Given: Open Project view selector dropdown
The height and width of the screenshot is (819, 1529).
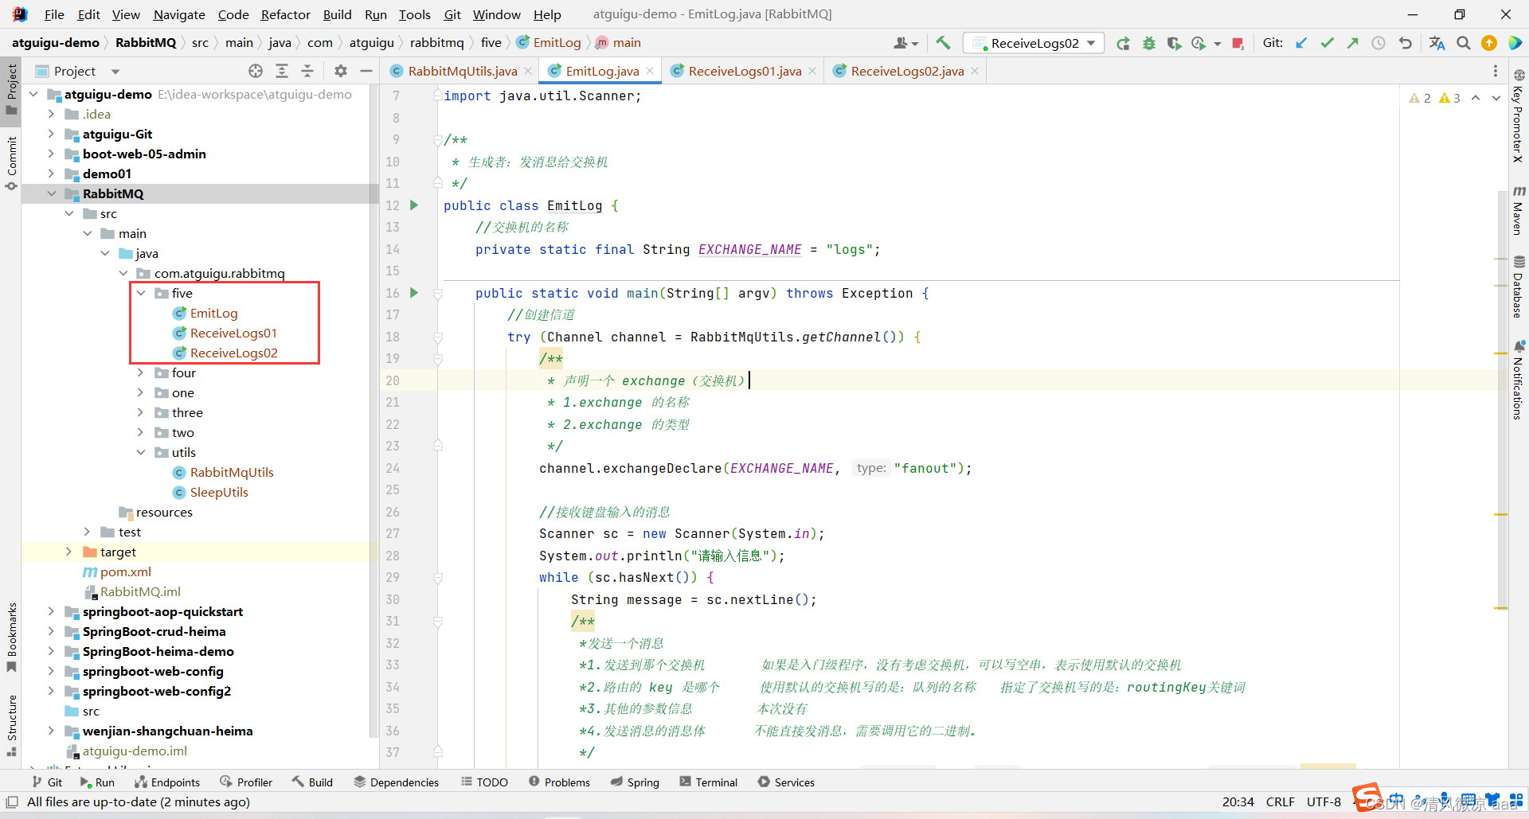Looking at the screenshot, I should [115, 71].
